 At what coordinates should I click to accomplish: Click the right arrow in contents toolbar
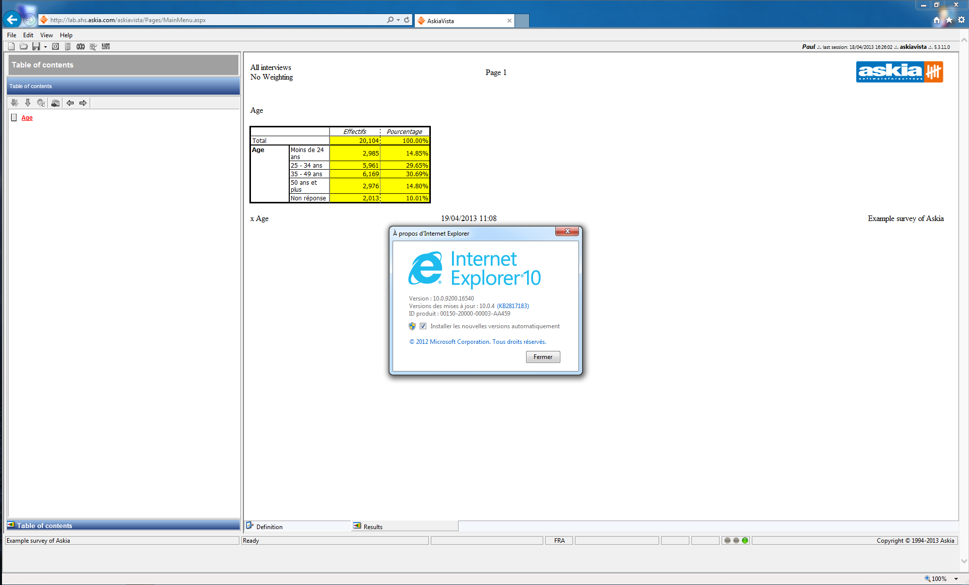tap(83, 103)
